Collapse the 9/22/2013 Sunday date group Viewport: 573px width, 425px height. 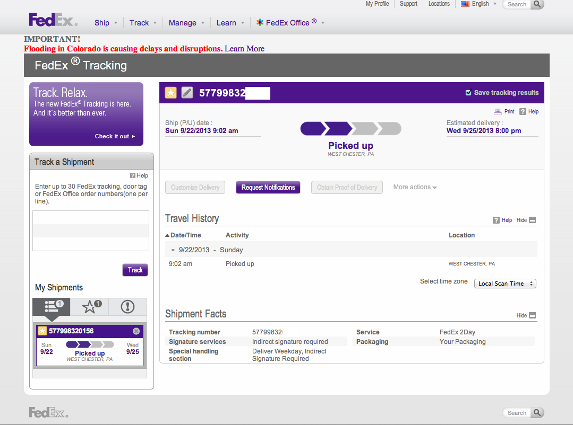[x=173, y=250]
